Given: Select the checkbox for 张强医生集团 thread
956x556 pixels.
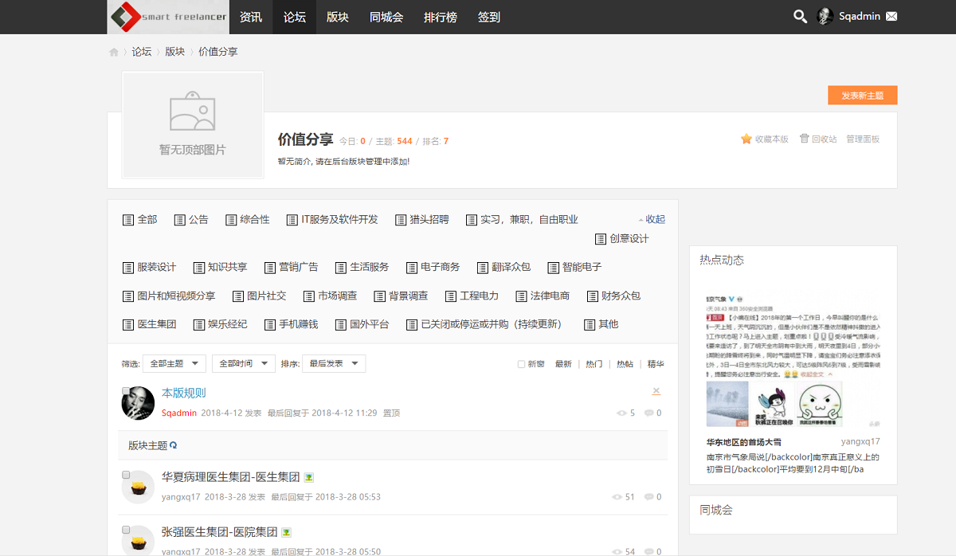Looking at the screenshot, I should point(126,529).
